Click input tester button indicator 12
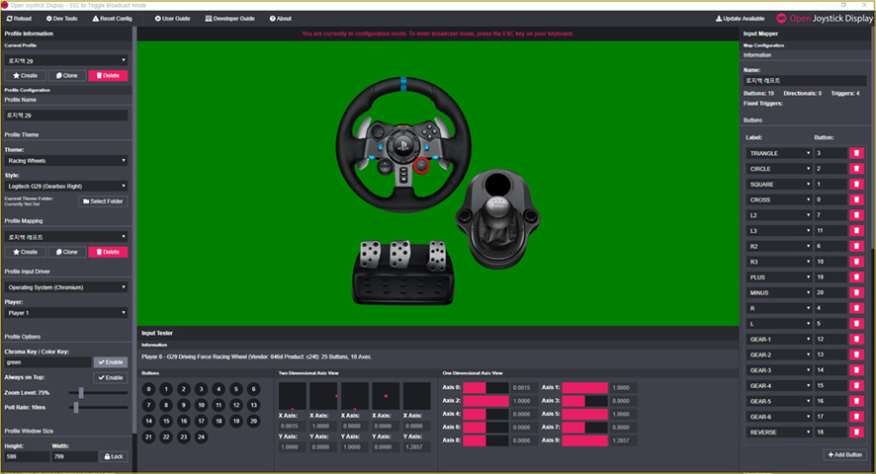 (x=236, y=405)
